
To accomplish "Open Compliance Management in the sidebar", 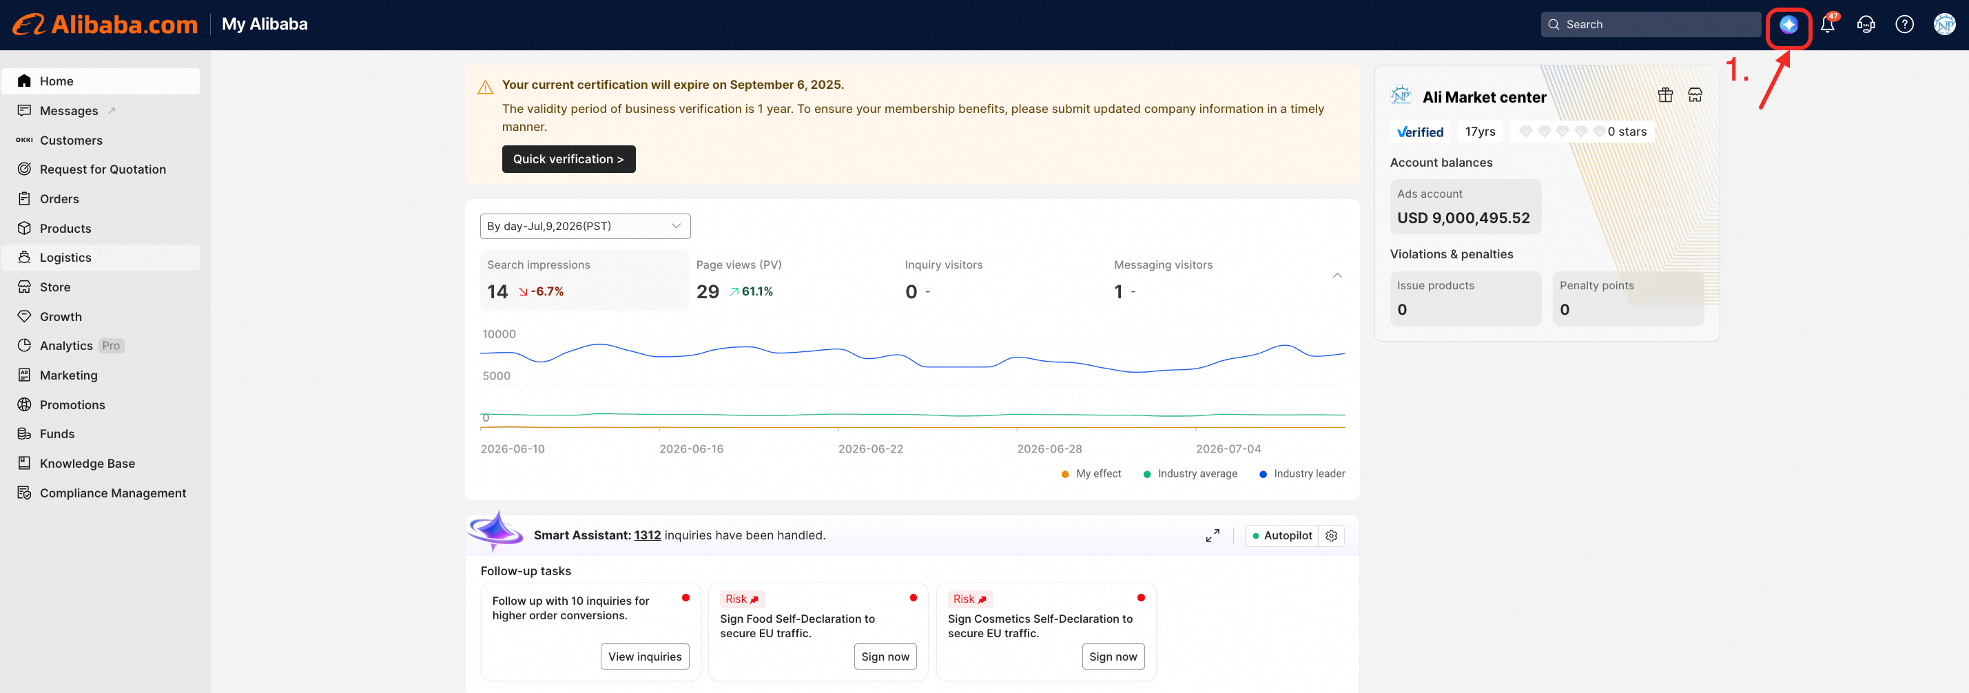I will tap(101, 493).
